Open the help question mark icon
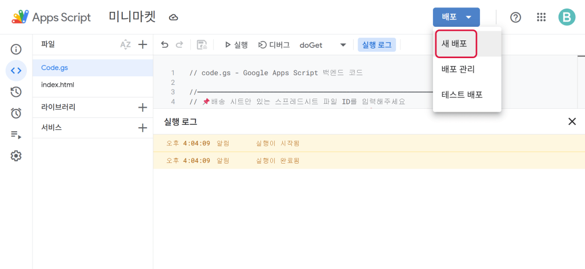Image resolution: width=585 pixels, height=269 pixels. (x=515, y=17)
